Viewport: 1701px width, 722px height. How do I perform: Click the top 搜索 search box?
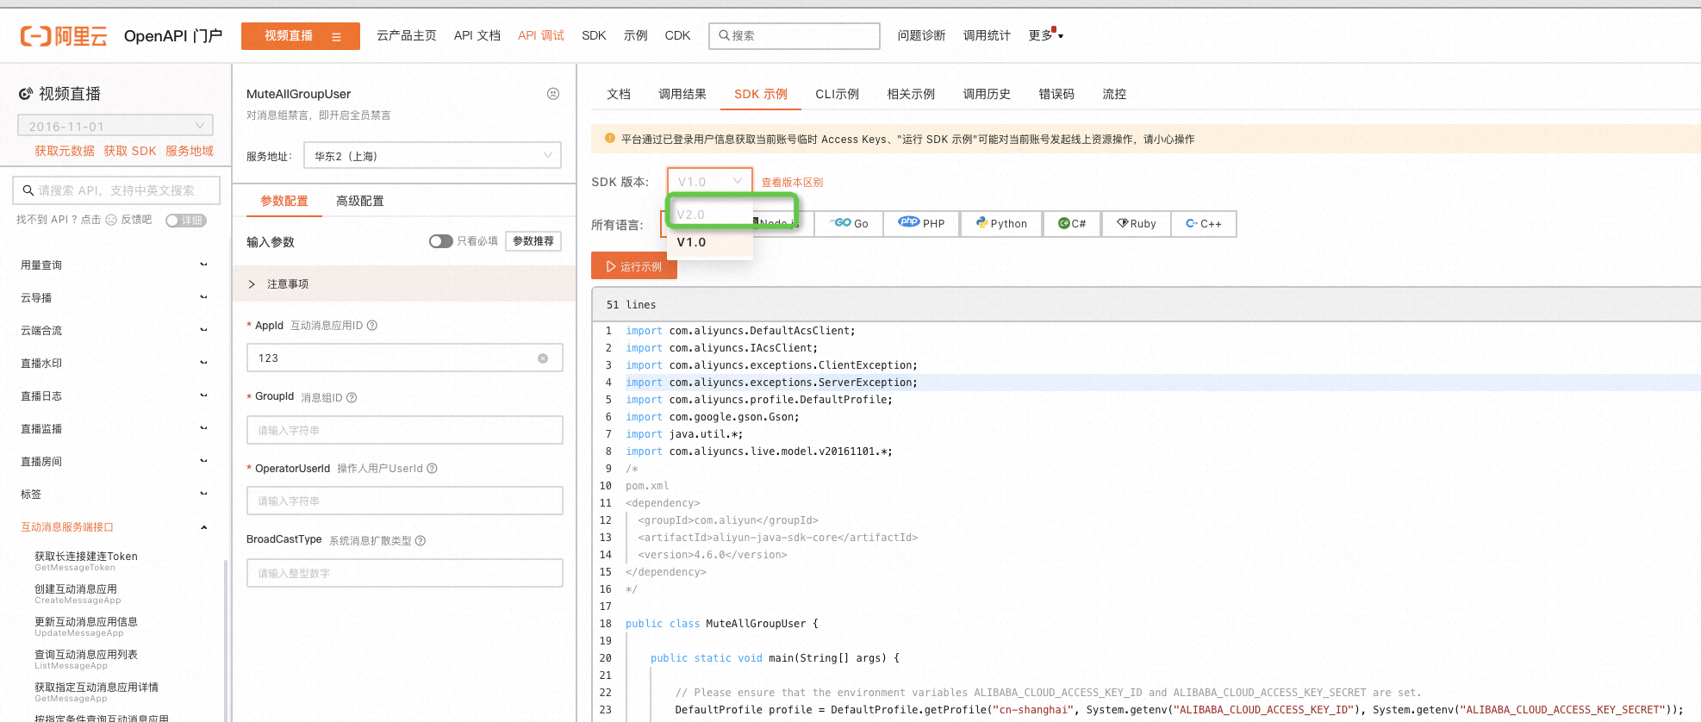pyautogui.click(x=794, y=36)
